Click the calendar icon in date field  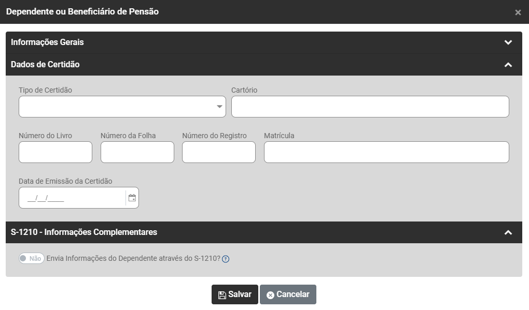click(132, 198)
